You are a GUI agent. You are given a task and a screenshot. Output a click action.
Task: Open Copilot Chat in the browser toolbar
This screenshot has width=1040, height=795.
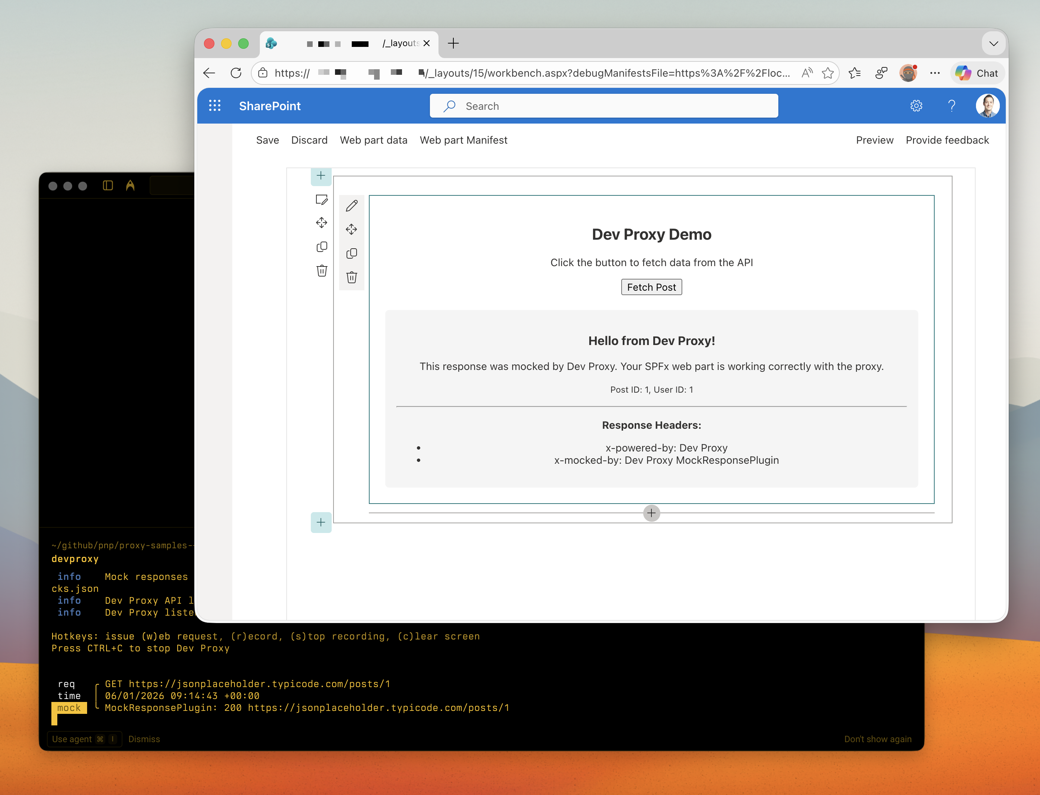pos(977,73)
